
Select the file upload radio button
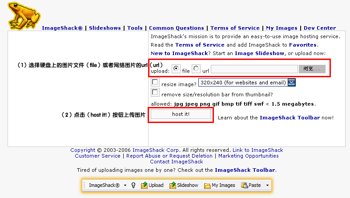pyautogui.click(x=176, y=69)
